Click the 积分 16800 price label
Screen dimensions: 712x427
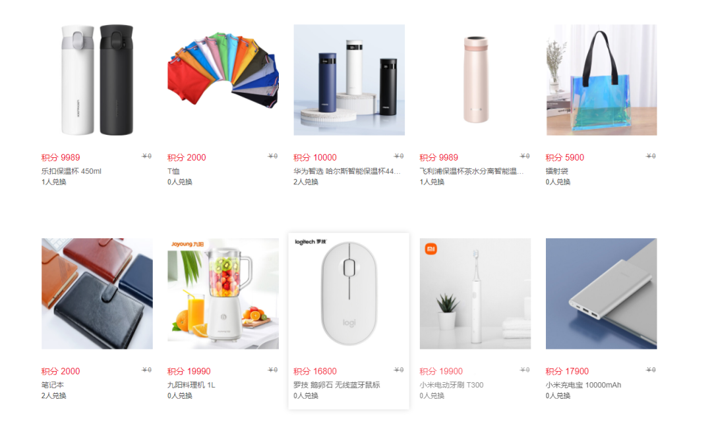[x=314, y=371]
